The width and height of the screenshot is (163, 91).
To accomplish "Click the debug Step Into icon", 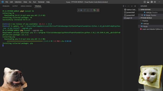I will pos(88,10).
